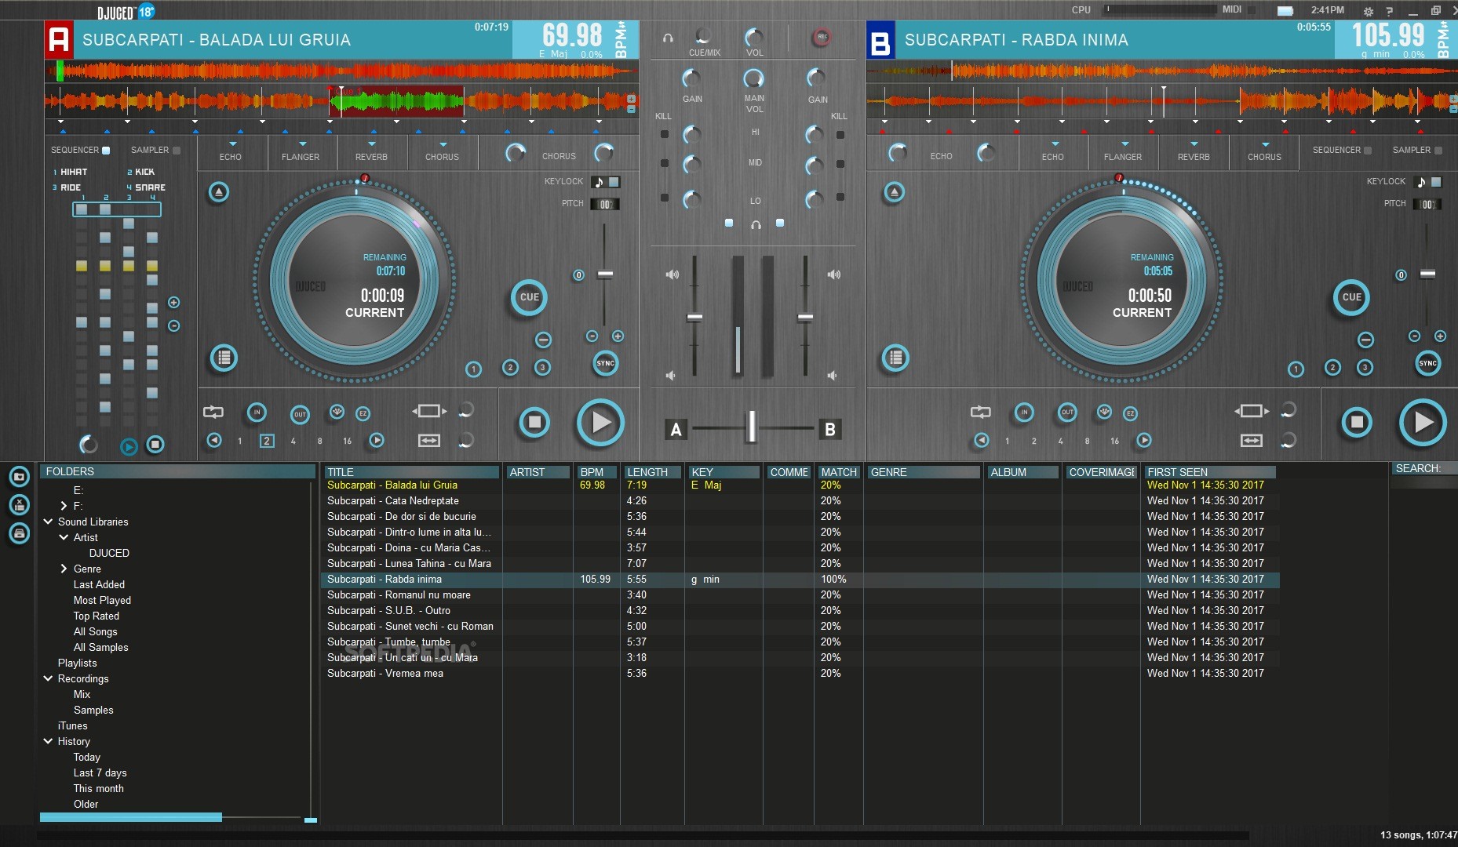This screenshot has width=1458, height=847.
Task: Collapse the History node
Action: [x=48, y=741]
